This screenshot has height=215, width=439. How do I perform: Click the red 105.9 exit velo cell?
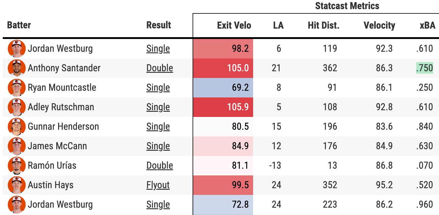click(223, 107)
